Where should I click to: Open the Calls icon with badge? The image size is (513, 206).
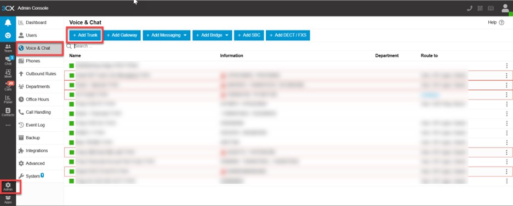pos(8,86)
